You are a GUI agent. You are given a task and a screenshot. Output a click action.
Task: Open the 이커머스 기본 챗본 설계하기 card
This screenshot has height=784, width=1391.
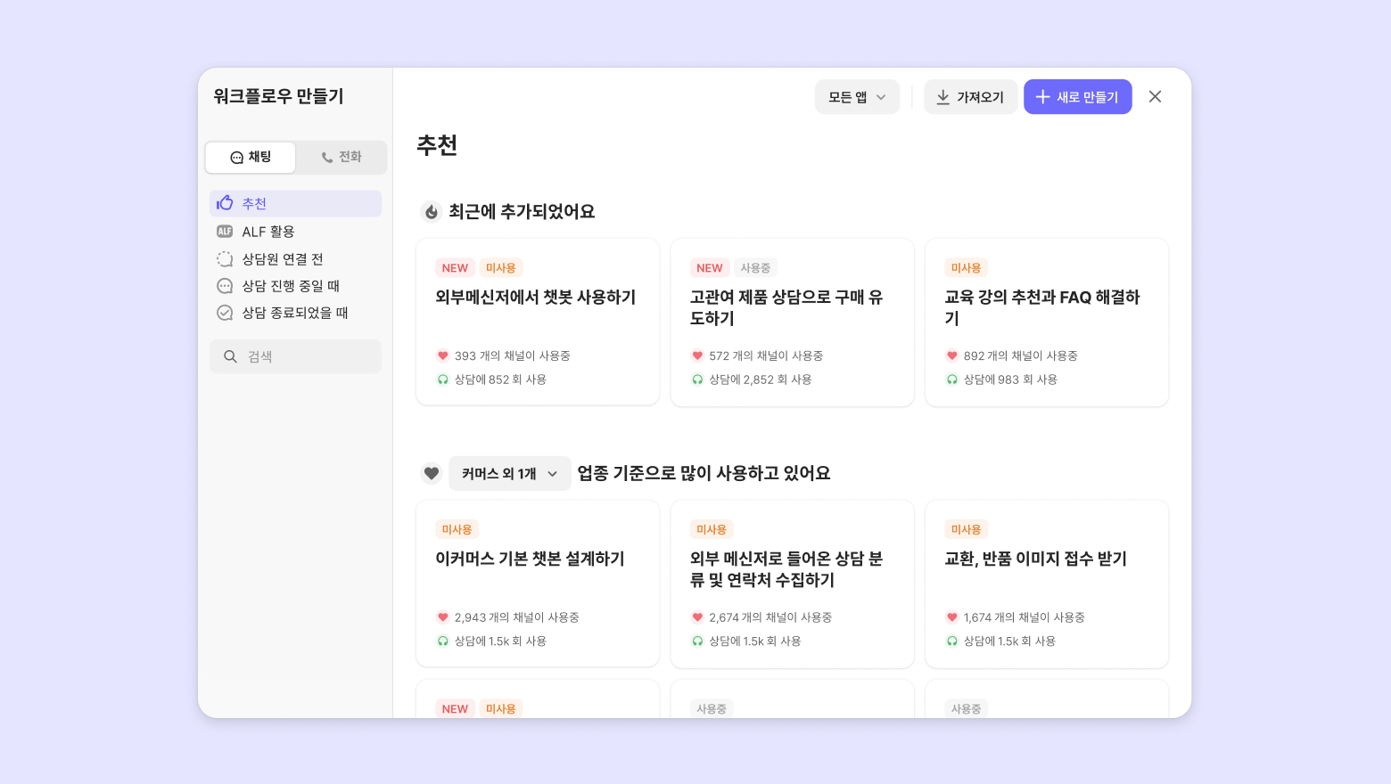click(x=538, y=584)
